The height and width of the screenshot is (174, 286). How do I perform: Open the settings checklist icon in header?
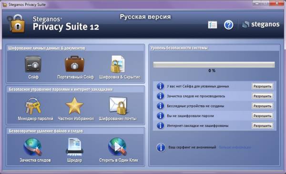tap(213, 25)
